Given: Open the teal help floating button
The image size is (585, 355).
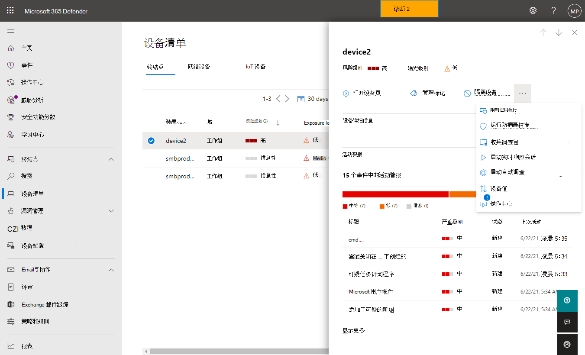Looking at the screenshot, I should point(567,300).
